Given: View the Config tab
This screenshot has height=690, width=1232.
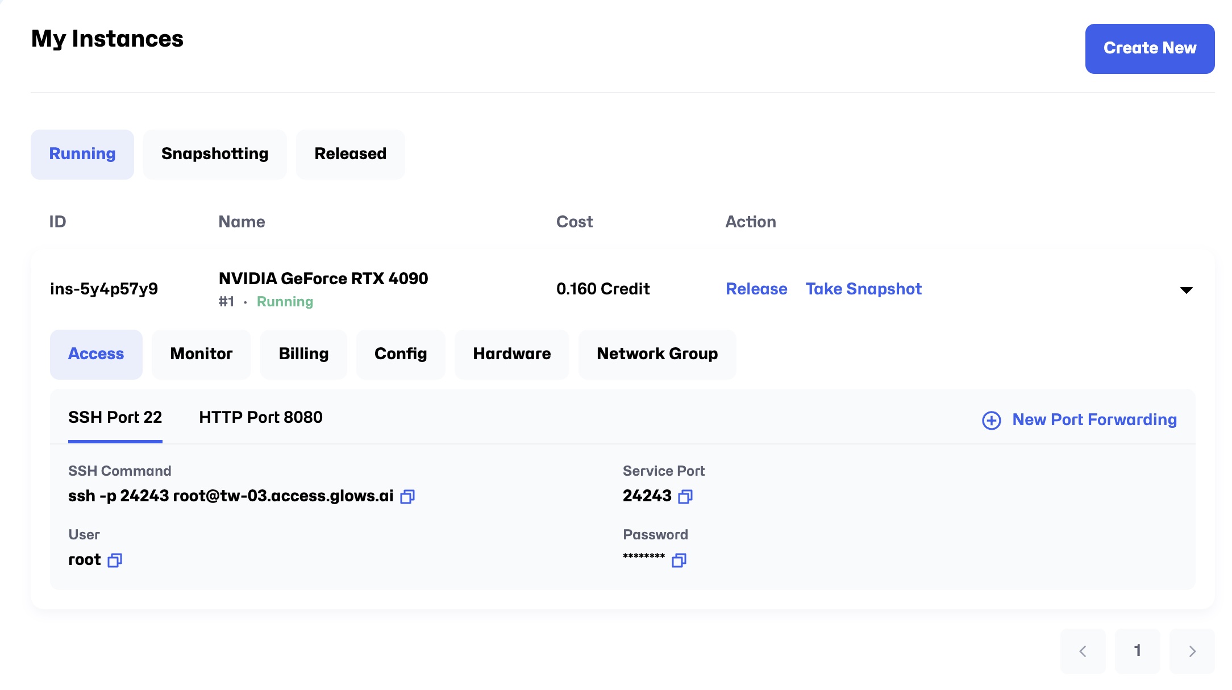Looking at the screenshot, I should (401, 354).
